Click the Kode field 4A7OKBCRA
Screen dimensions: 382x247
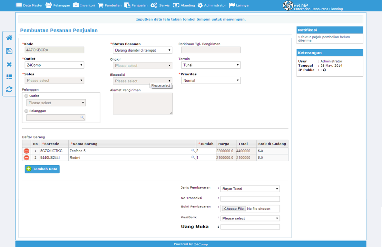pyautogui.click(x=54, y=50)
